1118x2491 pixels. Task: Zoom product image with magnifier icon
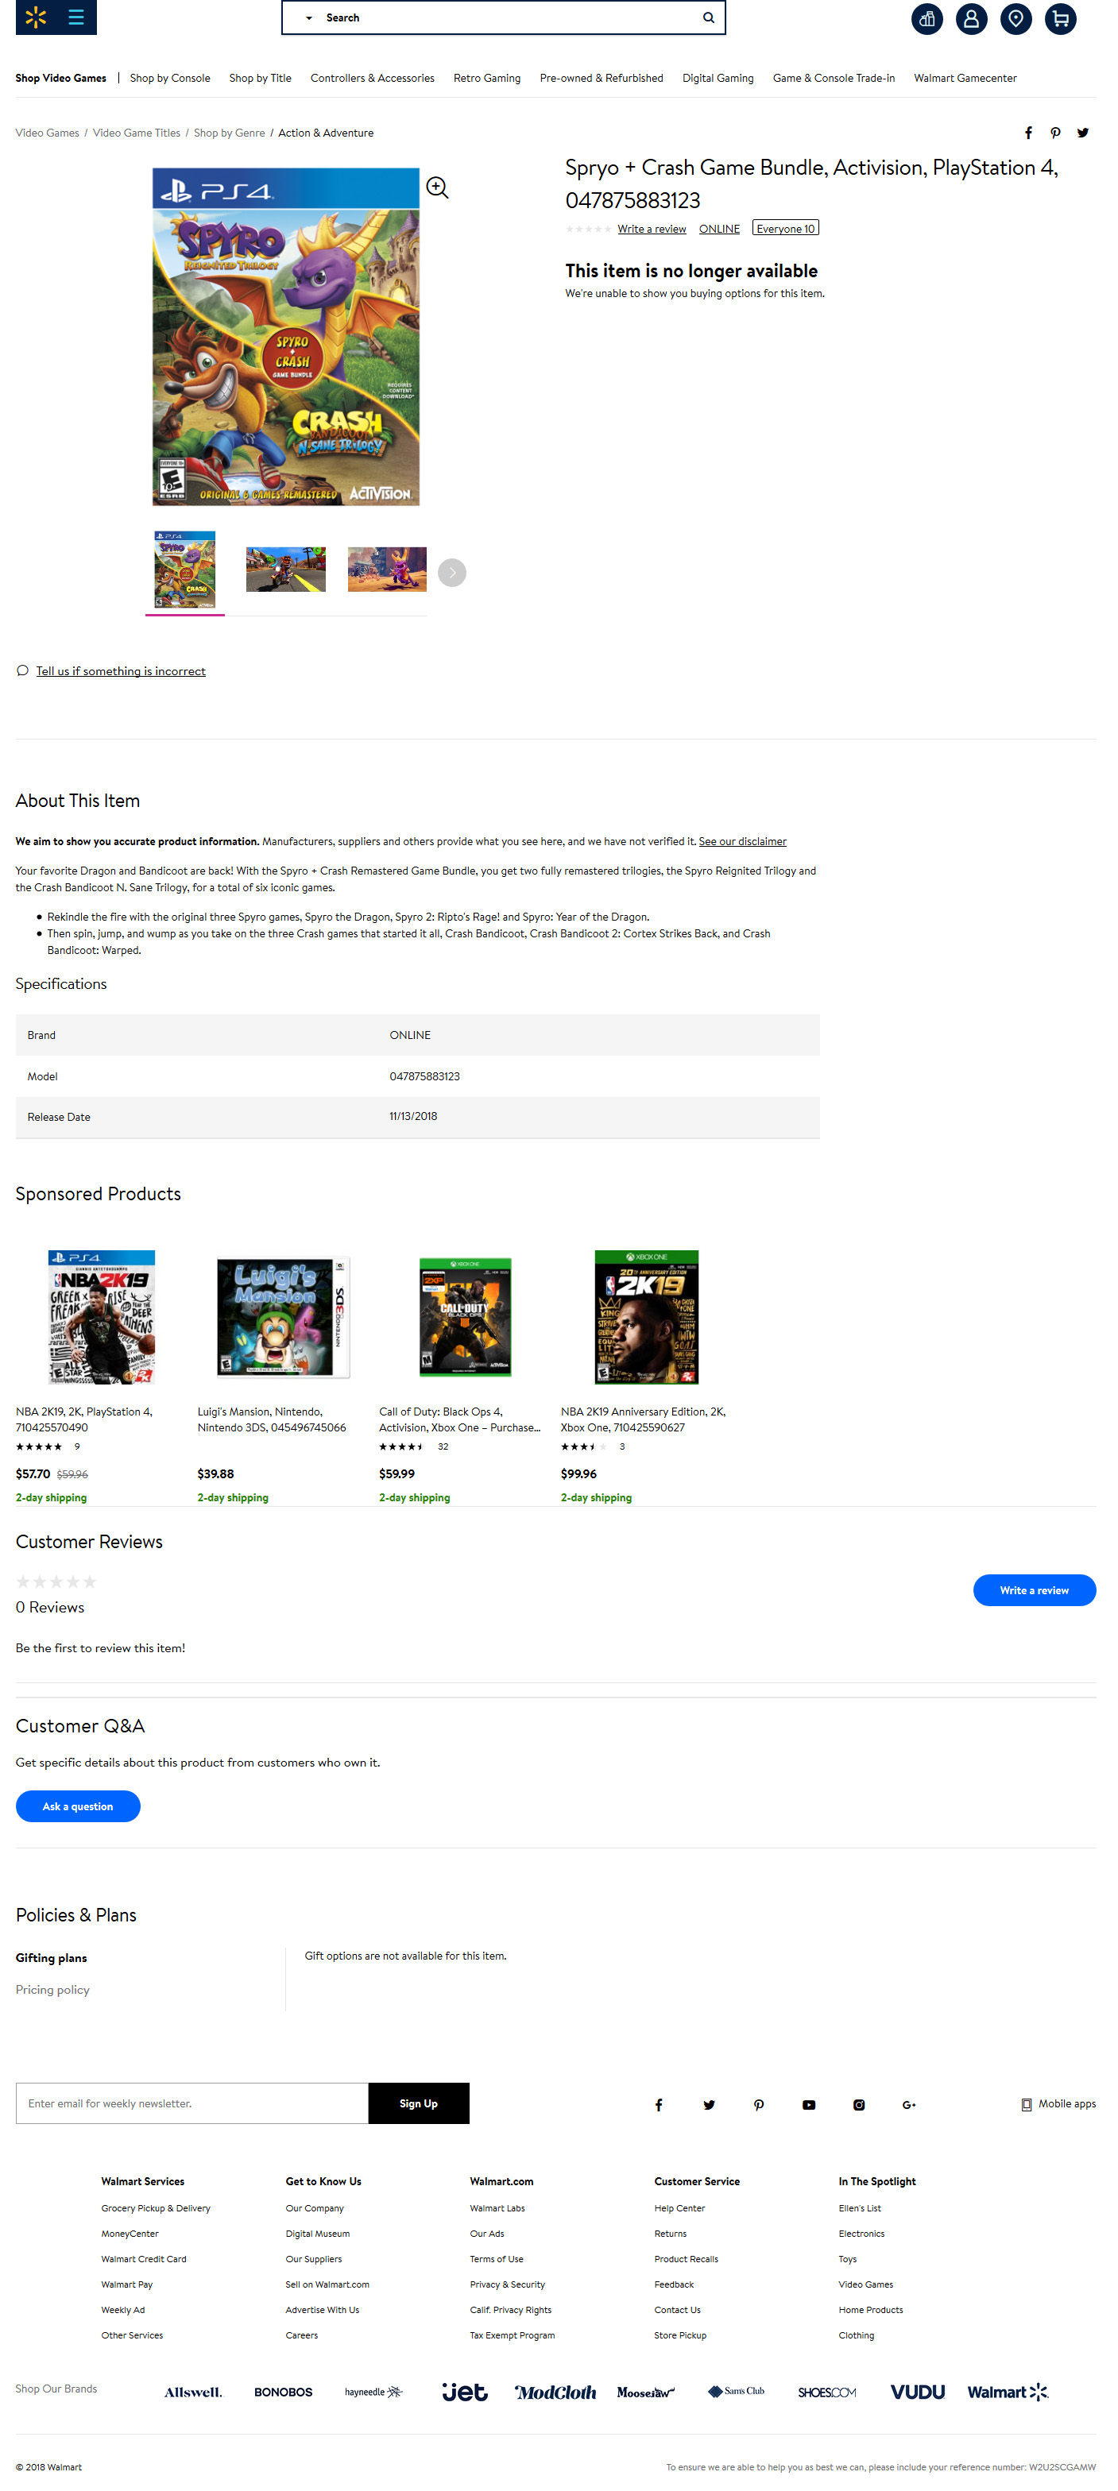coord(437,187)
